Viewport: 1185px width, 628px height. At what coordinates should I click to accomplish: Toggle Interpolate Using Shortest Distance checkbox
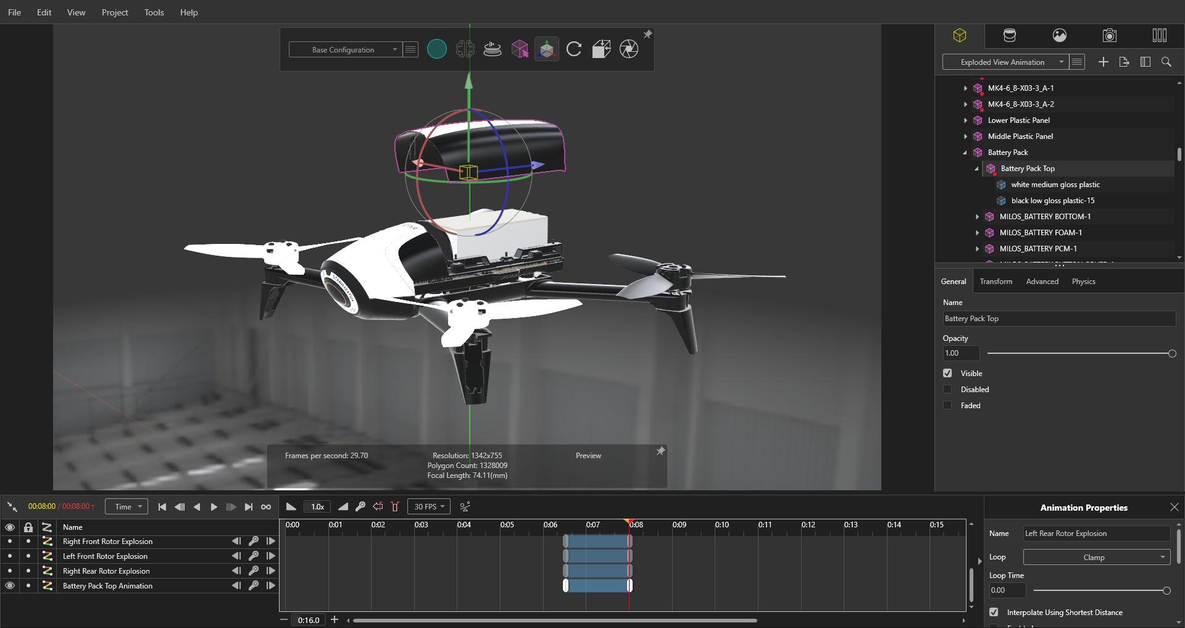pos(994,613)
